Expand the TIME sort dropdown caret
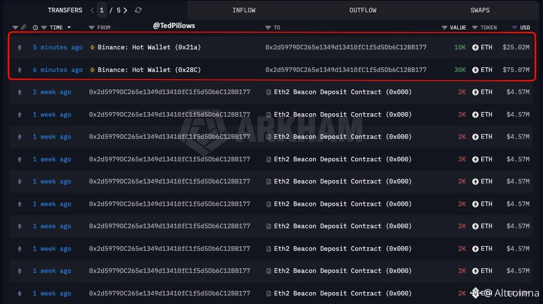Viewport: 543px width, 304px height. pyautogui.click(x=69, y=28)
